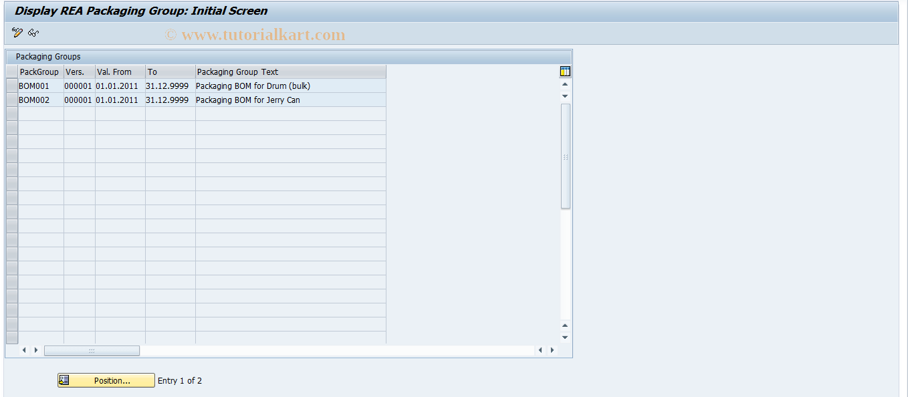This screenshot has width=908, height=397.
Task: Select the first empty row marker
Action: coord(11,114)
